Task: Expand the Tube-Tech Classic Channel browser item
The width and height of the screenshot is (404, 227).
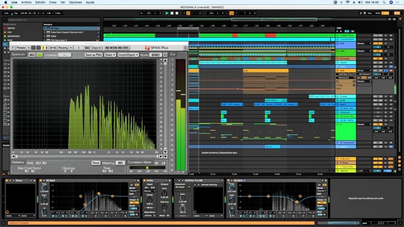Action: click(x=45, y=32)
